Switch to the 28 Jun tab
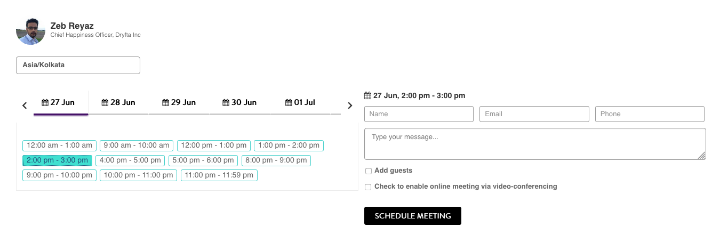720x243 pixels. 118,102
